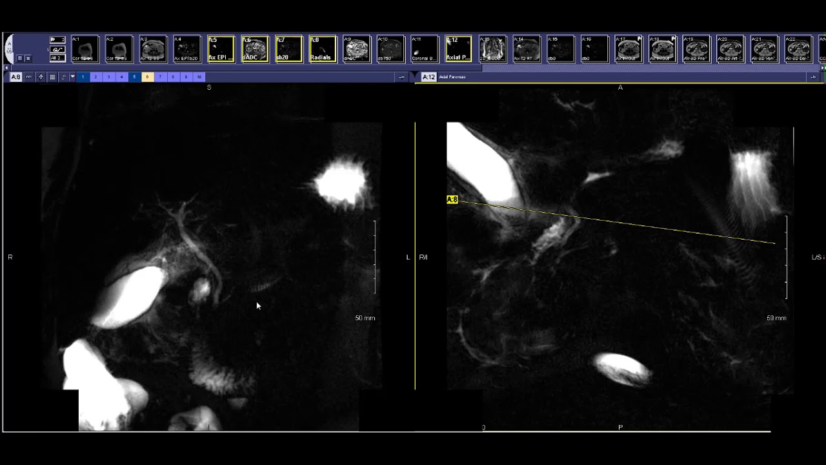Click the right viewport arrow button
This screenshot has height=465, width=826.
tap(813, 77)
